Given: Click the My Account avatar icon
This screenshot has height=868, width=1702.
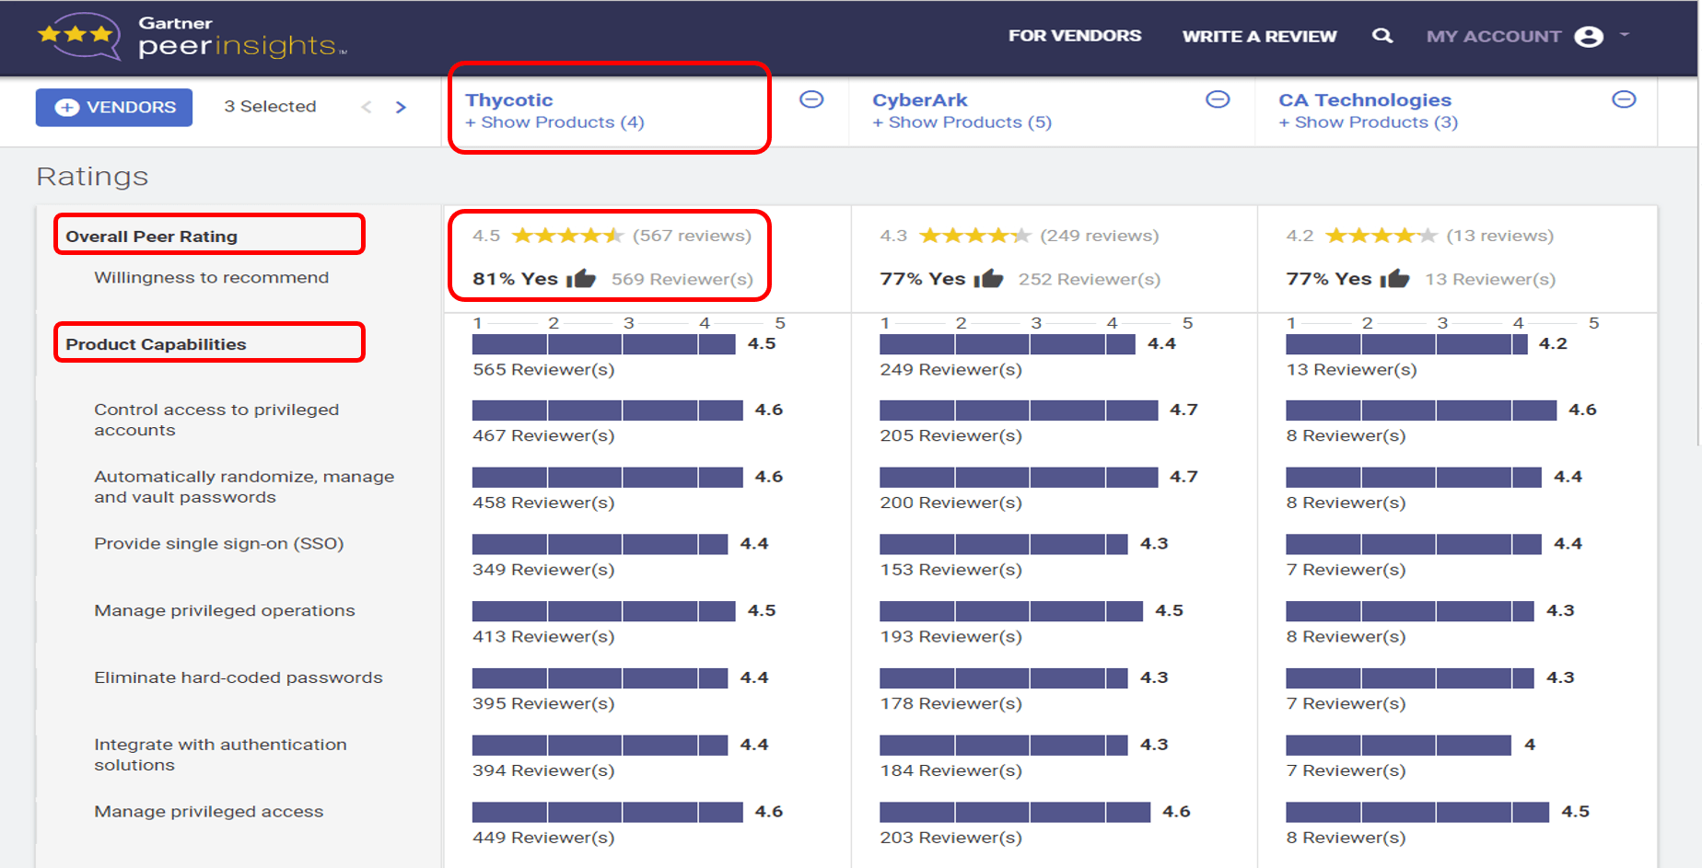Looking at the screenshot, I should coord(1589,37).
